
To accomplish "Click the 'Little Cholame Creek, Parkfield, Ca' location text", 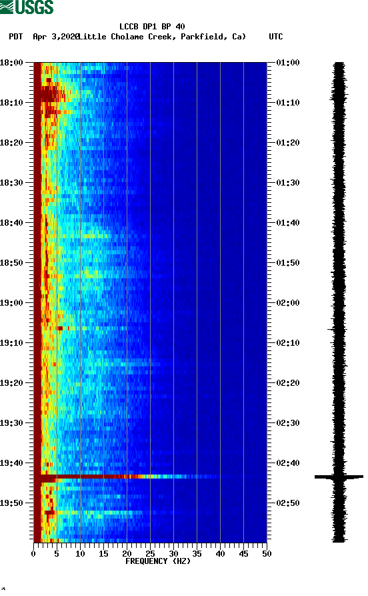I will 161,37.
